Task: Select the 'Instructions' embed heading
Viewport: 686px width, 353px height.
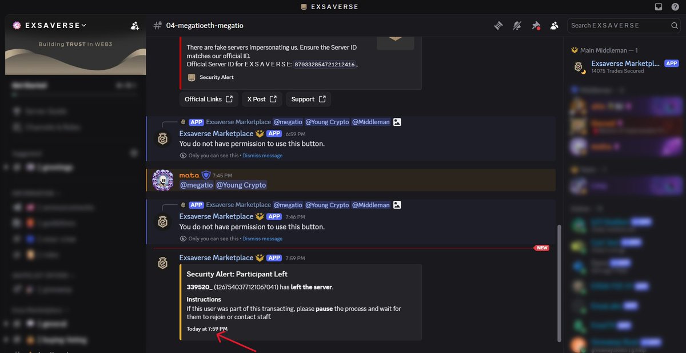Action: [204, 299]
